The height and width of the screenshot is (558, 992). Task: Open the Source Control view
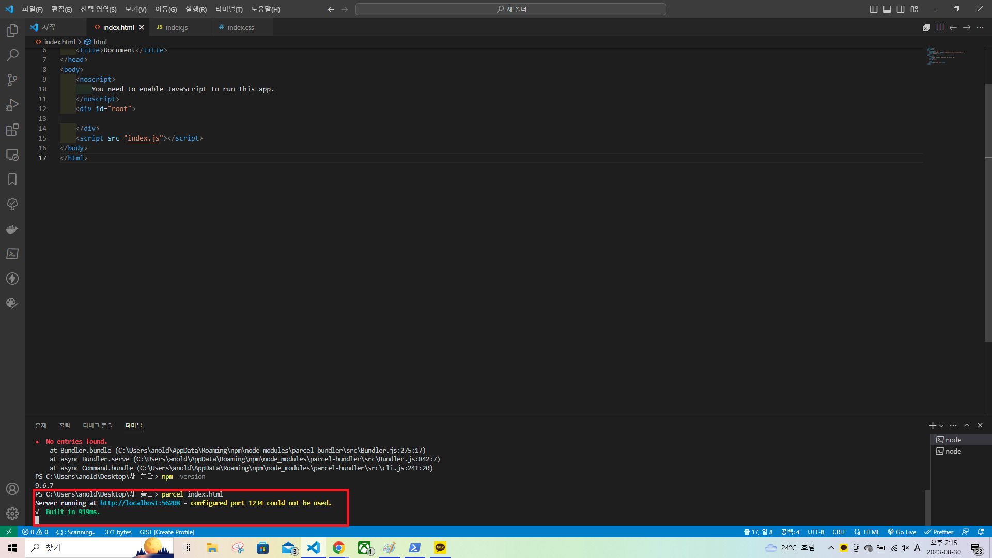click(x=12, y=80)
